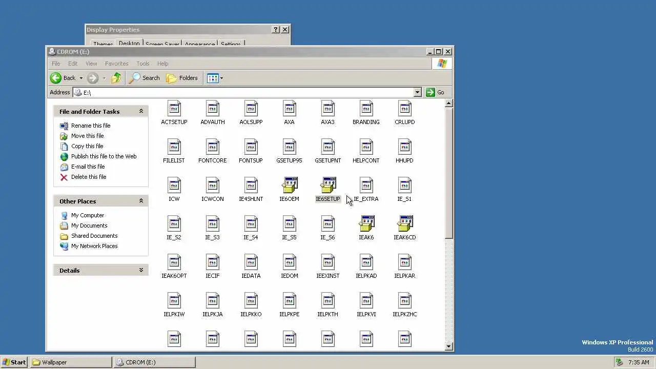Select the ADVAUTH file icon
The image size is (656, 369).
point(213,109)
